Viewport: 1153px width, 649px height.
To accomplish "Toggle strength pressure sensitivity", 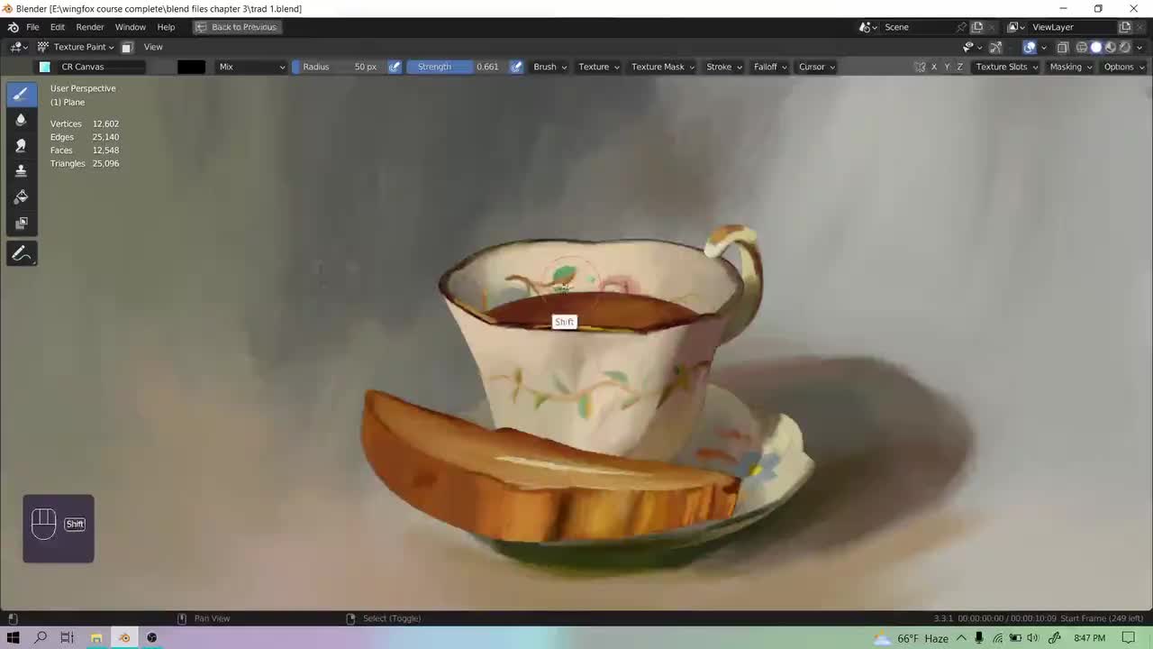I will (516, 67).
